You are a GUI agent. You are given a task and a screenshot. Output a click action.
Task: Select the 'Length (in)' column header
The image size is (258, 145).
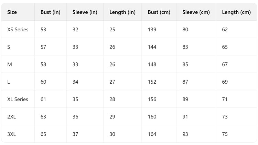pyautogui.click(x=122, y=12)
